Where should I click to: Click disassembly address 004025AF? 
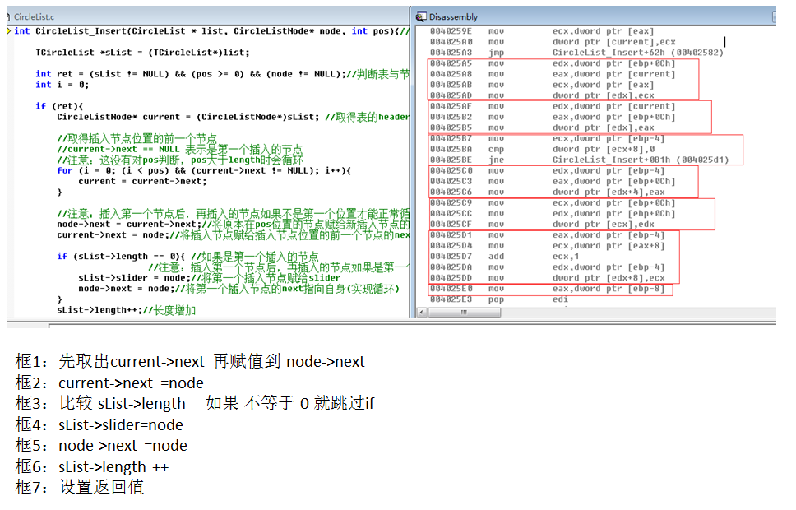pos(451,106)
